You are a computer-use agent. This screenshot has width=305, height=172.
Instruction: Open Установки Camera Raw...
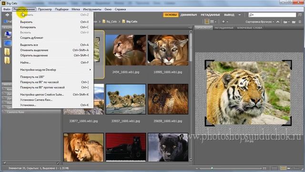coord(53,100)
